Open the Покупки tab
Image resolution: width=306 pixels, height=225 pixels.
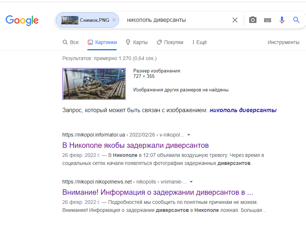(x=170, y=42)
